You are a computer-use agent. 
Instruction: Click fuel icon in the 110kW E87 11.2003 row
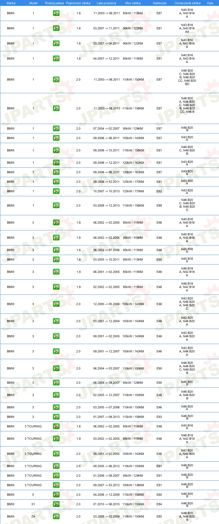(56, 79)
